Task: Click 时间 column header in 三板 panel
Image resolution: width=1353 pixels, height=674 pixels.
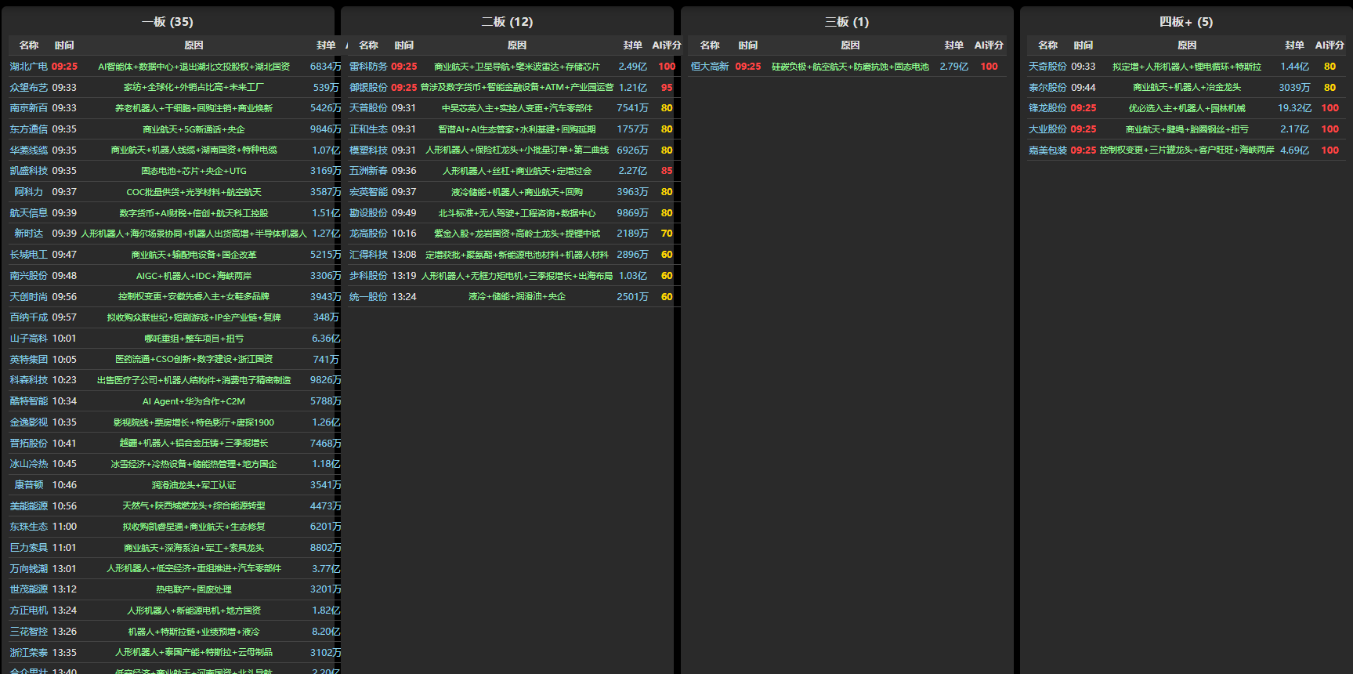Action: (747, 45)
